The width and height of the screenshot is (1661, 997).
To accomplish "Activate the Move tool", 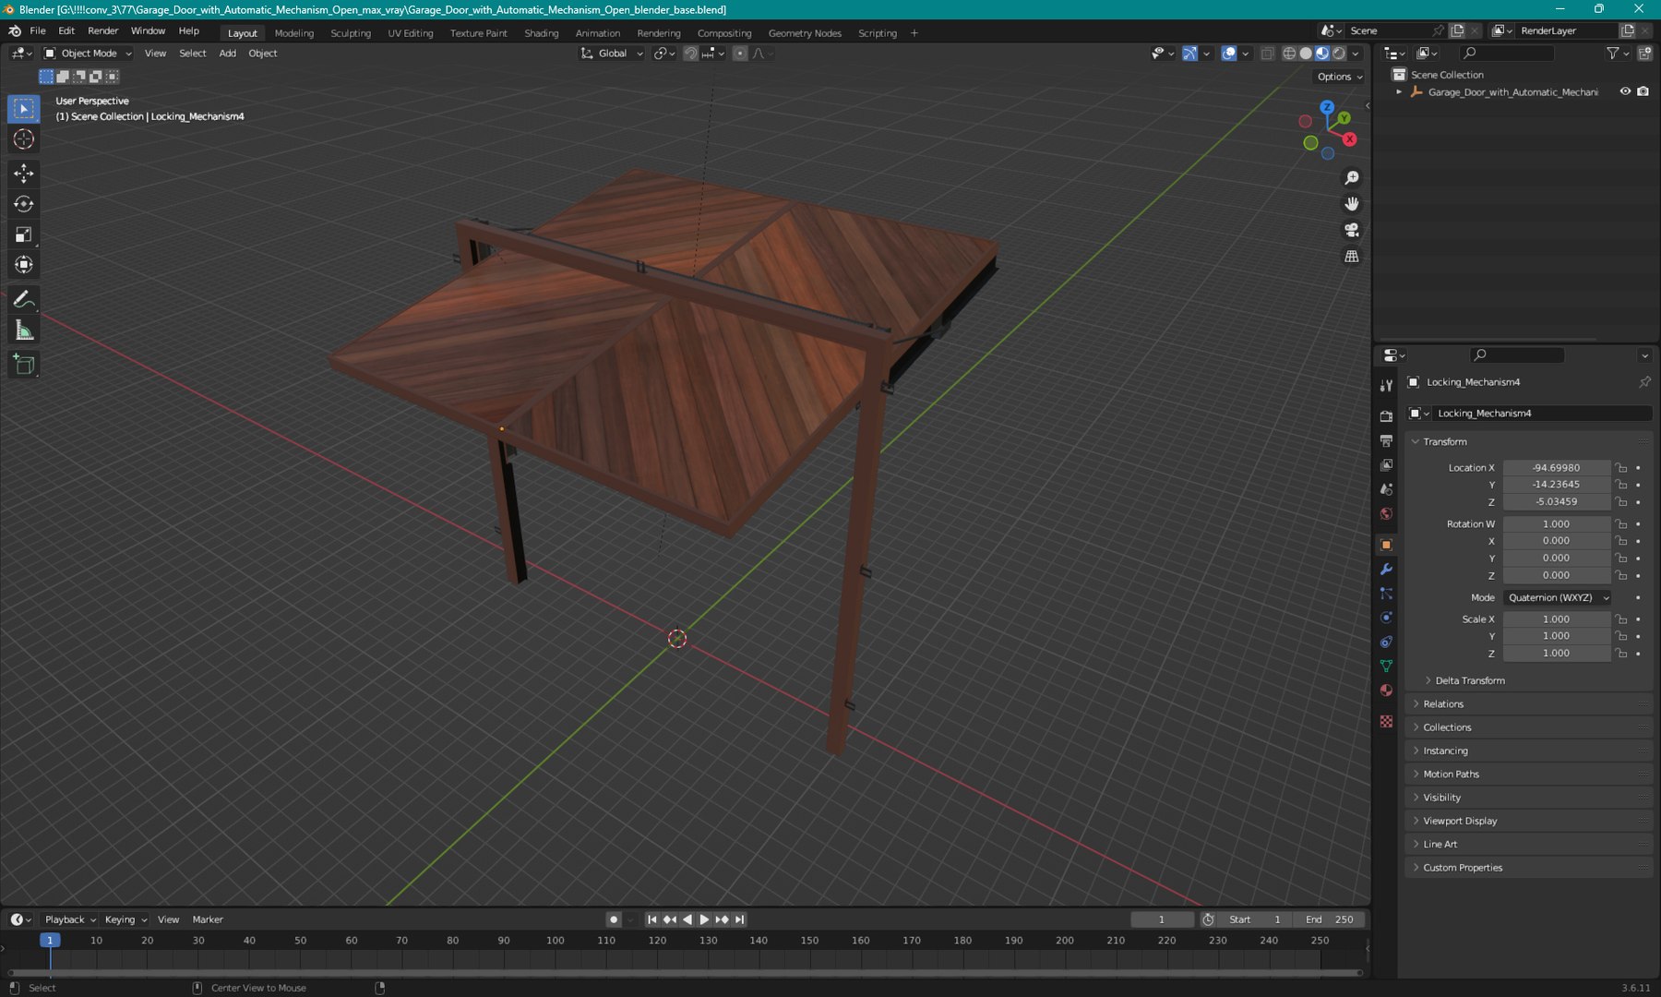I will (x=24, y=174).
